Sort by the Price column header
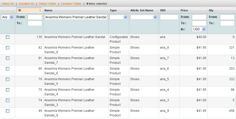Screen dimensions: 236x119 (x=184, y=10)
